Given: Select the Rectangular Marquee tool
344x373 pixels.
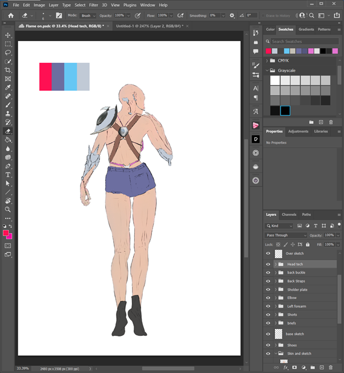Looking at the screenshot, I should [8, 44].
